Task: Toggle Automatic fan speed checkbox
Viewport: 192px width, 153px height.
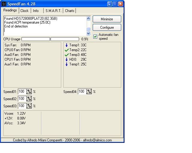Action: point(95,36)
